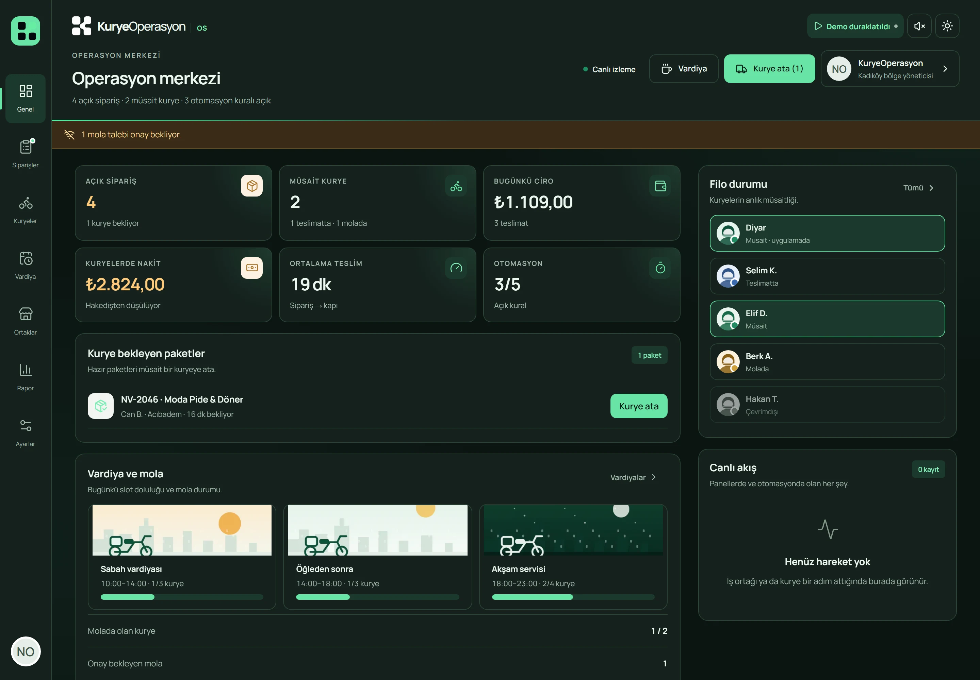980x680 pixels.
Task: Click the 1 paket badge
Action: point(649,355)
